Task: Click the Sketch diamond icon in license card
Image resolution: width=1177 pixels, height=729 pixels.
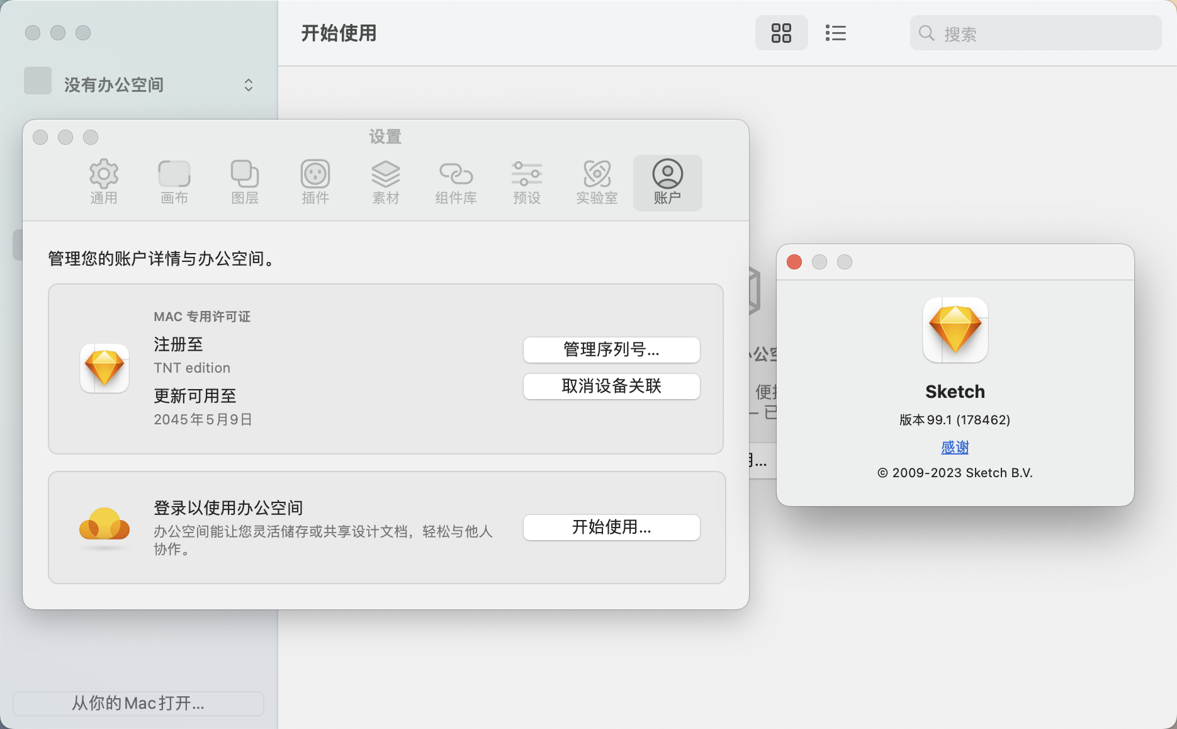Action: tap(104, 368)
